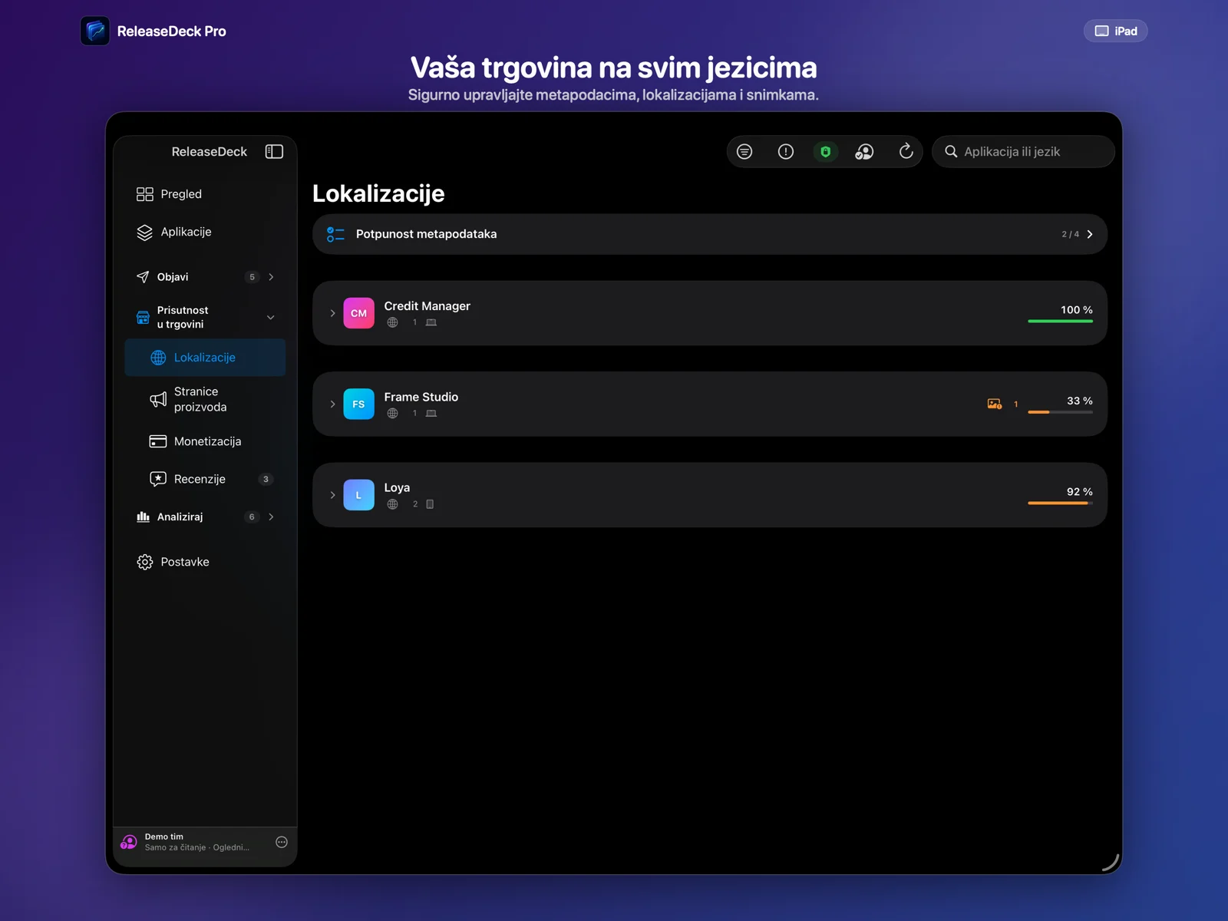
Task: Open the team accounts icon in toolbar
Action: (x=865, y=151)
